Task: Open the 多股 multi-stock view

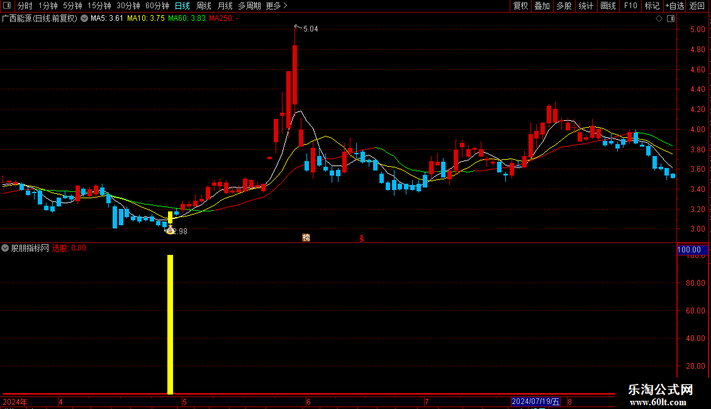Action: click(x=564, y=6)
